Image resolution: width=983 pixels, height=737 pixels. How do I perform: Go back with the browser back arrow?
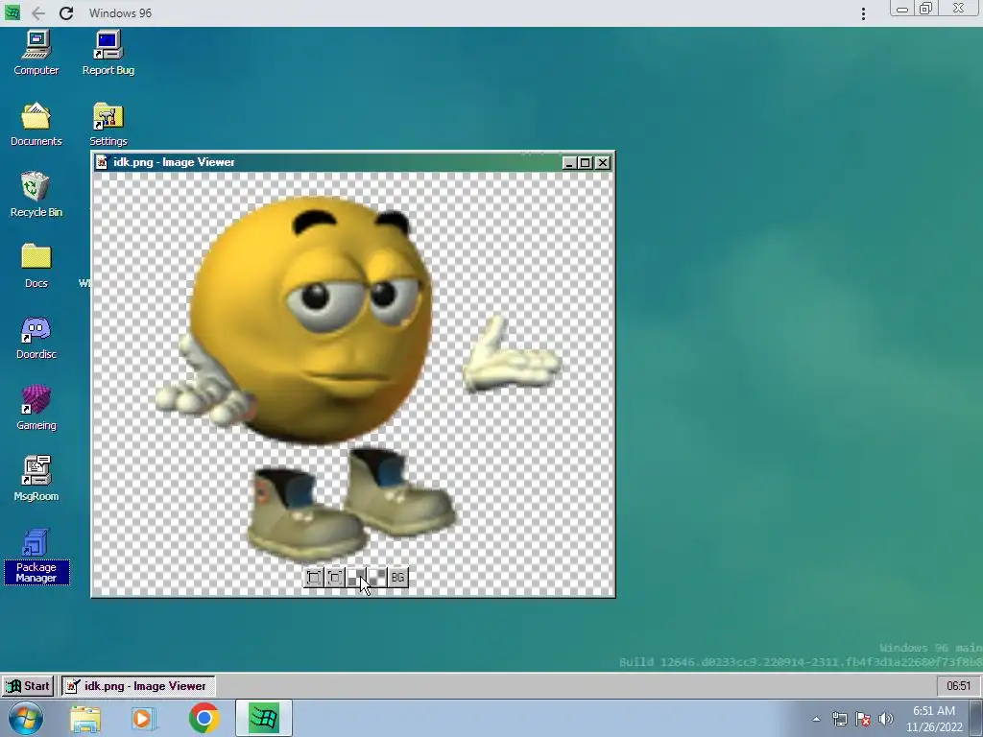coord(38,13)
